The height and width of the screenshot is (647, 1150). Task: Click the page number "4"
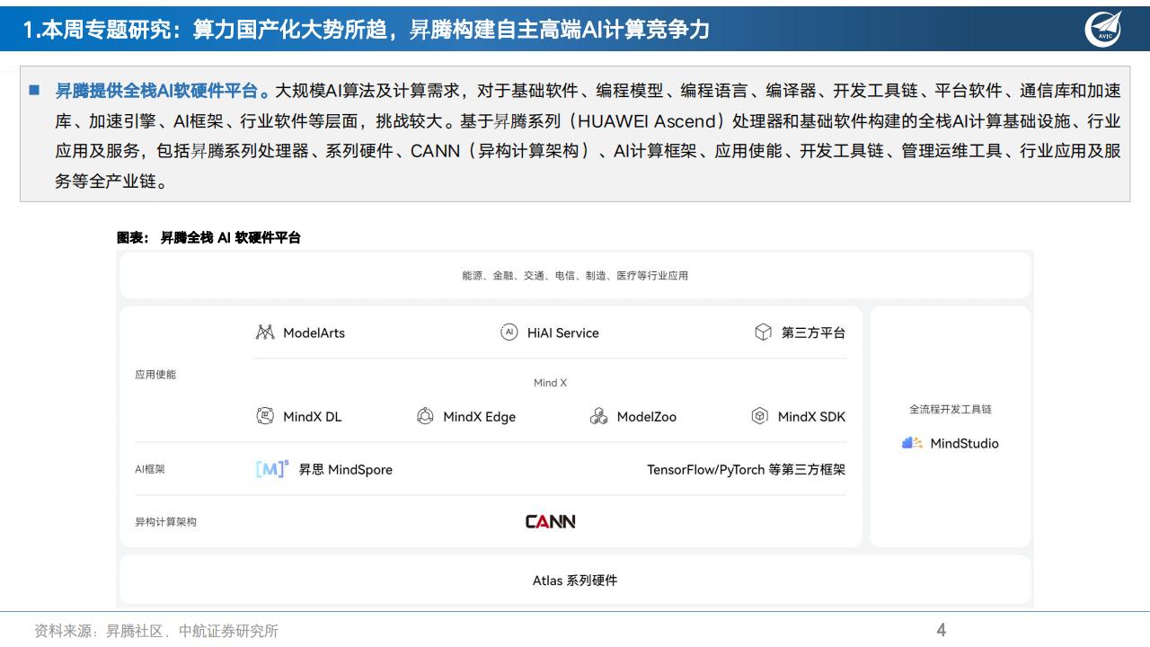point(942,630)
